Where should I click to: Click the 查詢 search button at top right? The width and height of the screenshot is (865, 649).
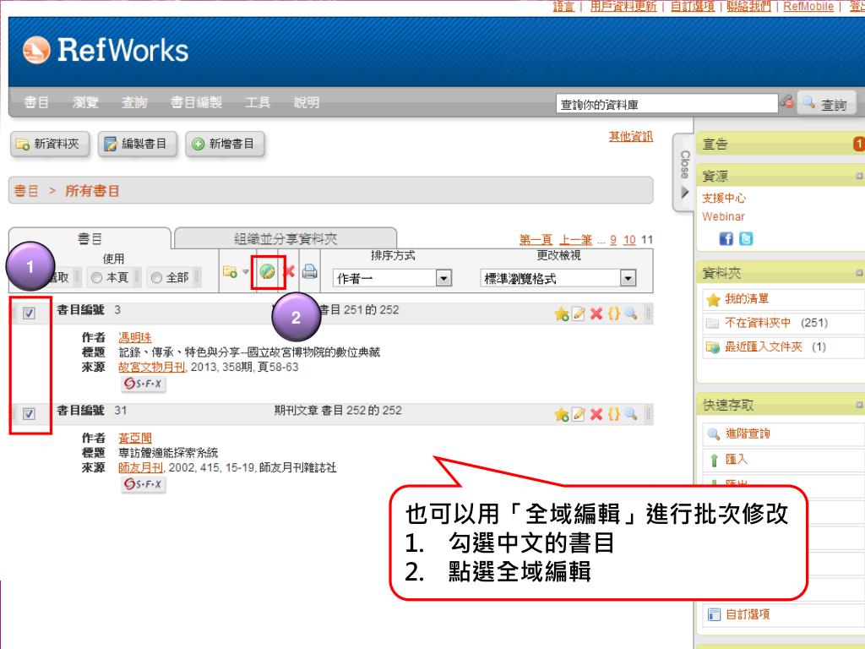[x=826, y=104]
